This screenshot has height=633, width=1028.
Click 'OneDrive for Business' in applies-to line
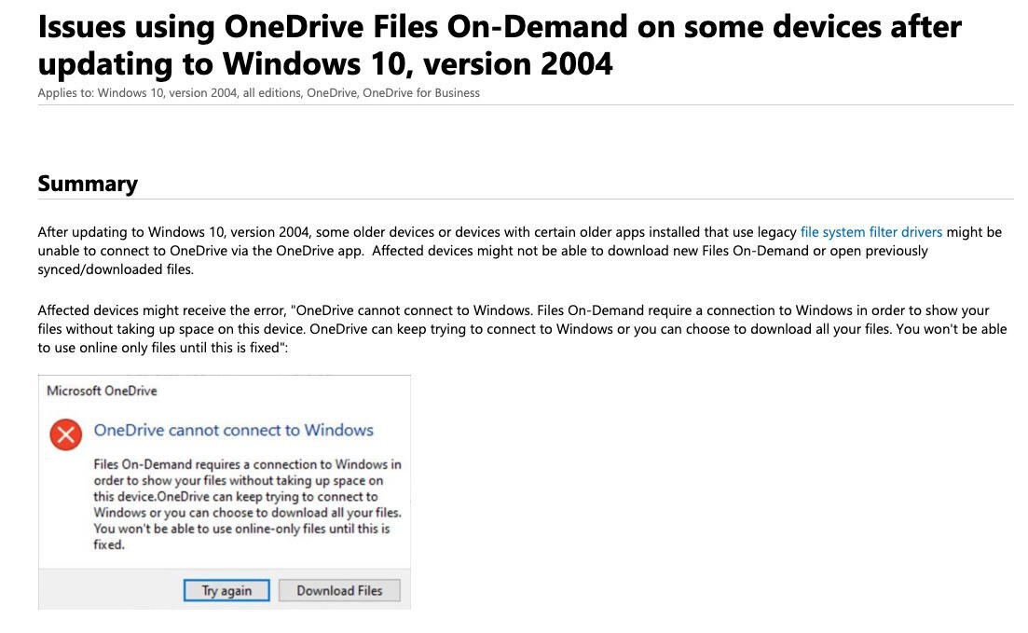(x=420, y=92)
